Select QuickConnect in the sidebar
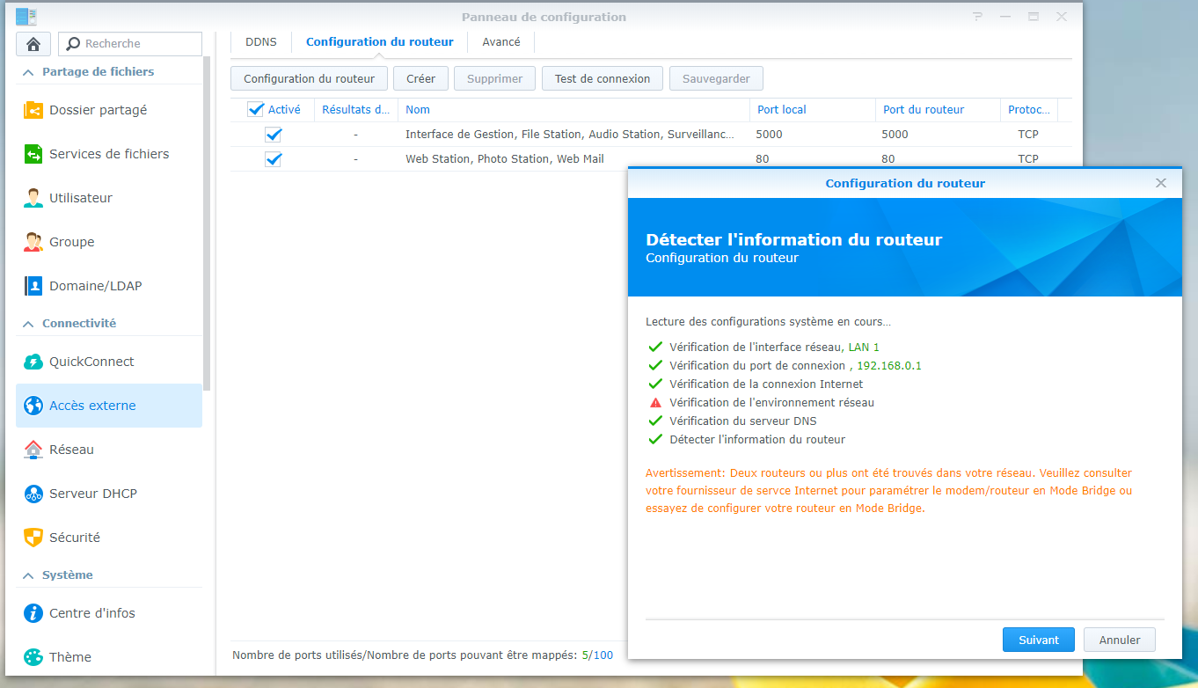This screenshot has width=1198, height=688. click(x=90, y=361)
